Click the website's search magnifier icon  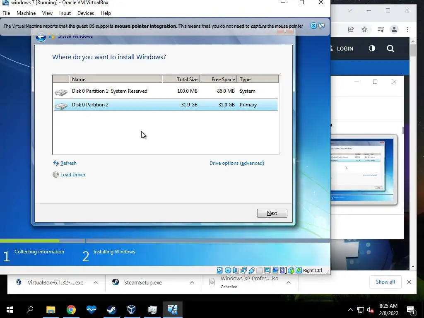coord(390,49)
